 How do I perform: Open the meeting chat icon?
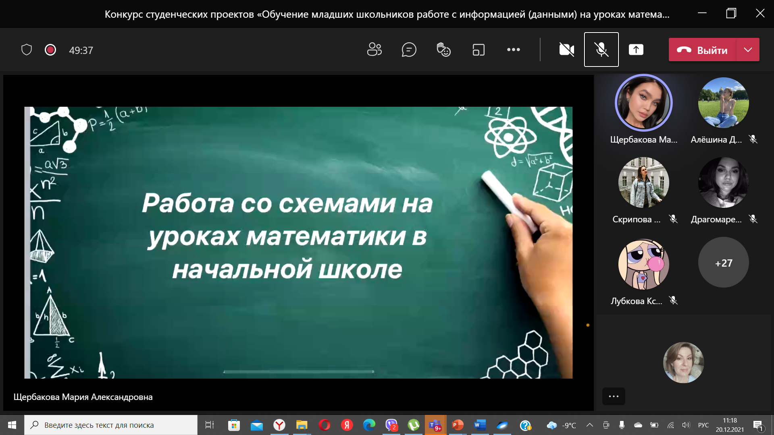(409, 50)
